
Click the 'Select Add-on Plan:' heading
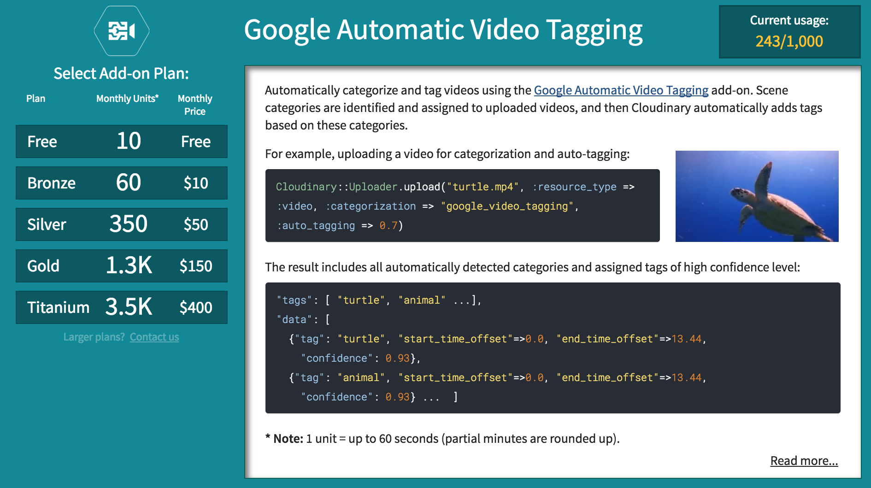(121, 73)
